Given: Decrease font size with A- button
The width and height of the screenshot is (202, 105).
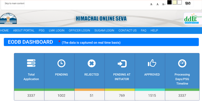Looking at the screenshot, I should pyautogui.click(x=151, y=4).
